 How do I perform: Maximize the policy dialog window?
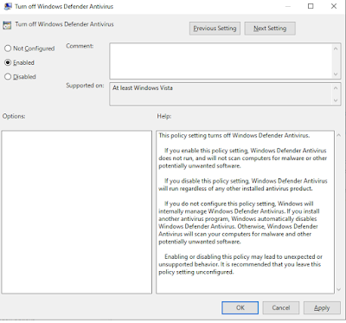[x=311, y=6]
